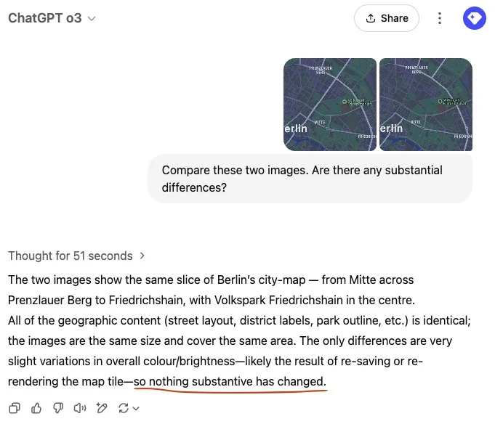The height and width of the screenshot is (432, 495).
Task: Copy the response with the copy icon
Action: tap(14, 409)
